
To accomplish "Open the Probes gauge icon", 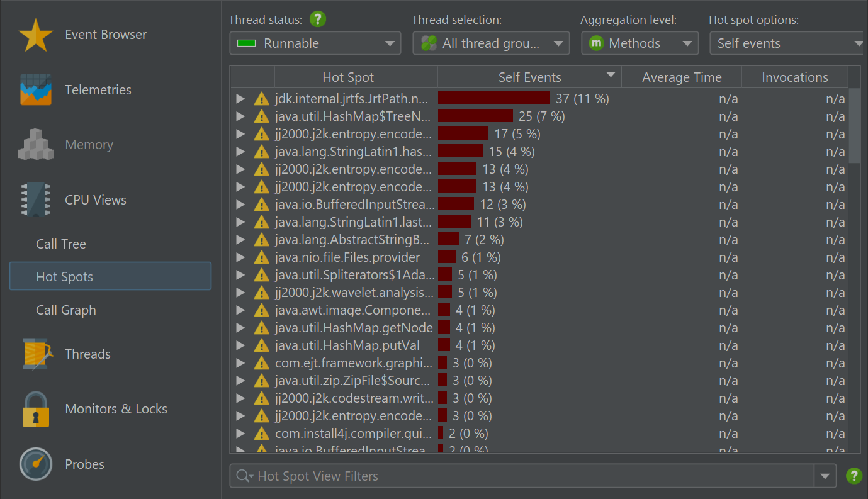I will pos(35,464).
